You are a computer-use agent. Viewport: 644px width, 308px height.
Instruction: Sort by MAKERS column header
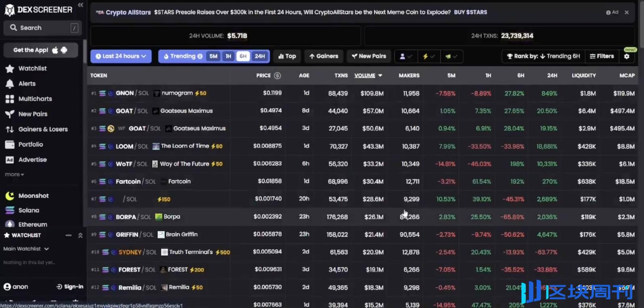click(409, 75)
